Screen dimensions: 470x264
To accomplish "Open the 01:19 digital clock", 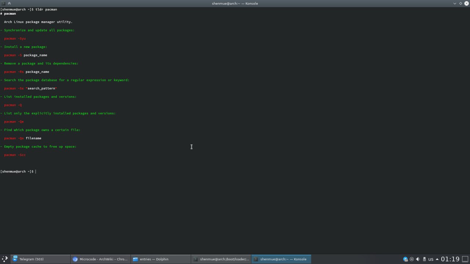I will click(x=450, y=259).
